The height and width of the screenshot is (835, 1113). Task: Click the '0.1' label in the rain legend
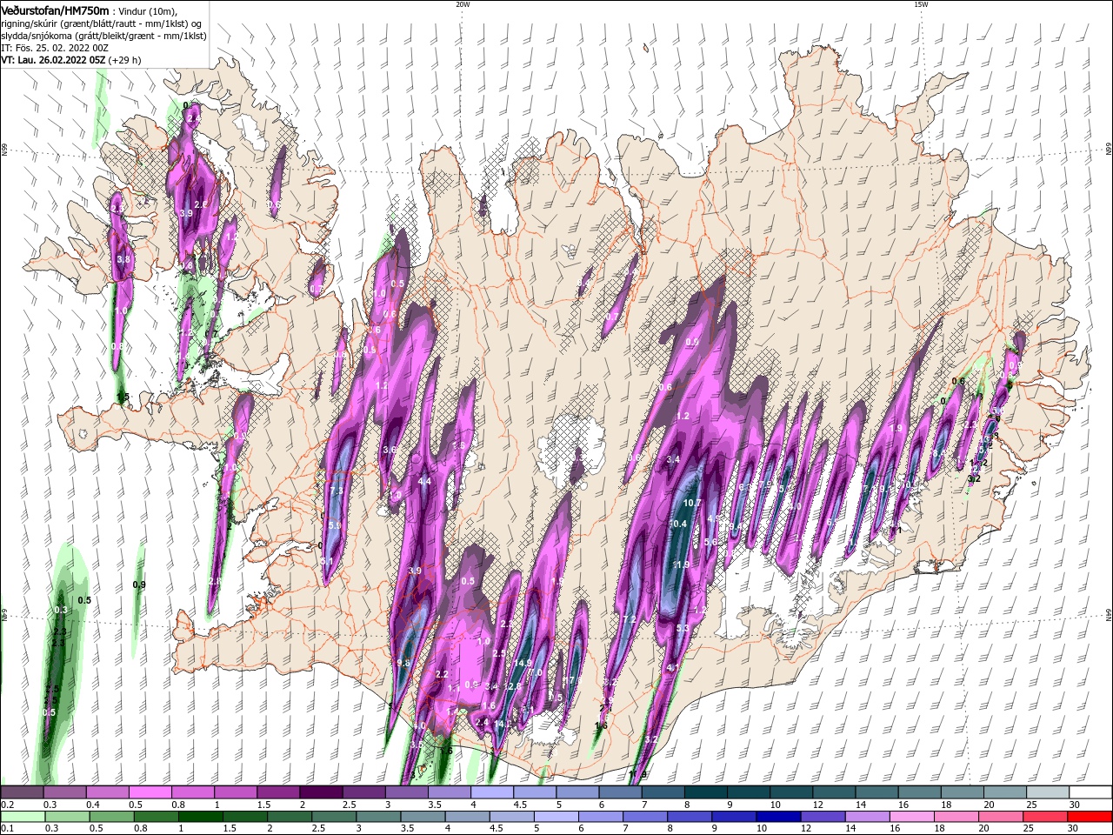click(7, 829)
